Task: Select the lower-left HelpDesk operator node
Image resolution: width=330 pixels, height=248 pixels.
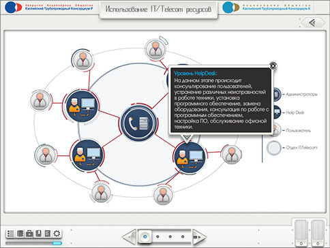Action: (x=88, y=155)
